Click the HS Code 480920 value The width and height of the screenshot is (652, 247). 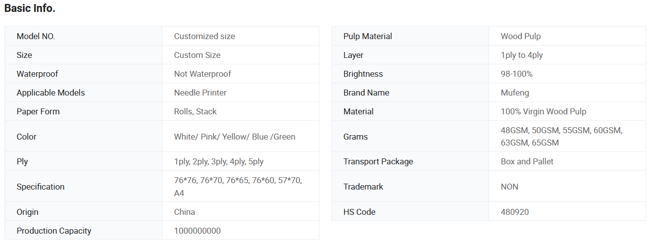tap(514, 212)
